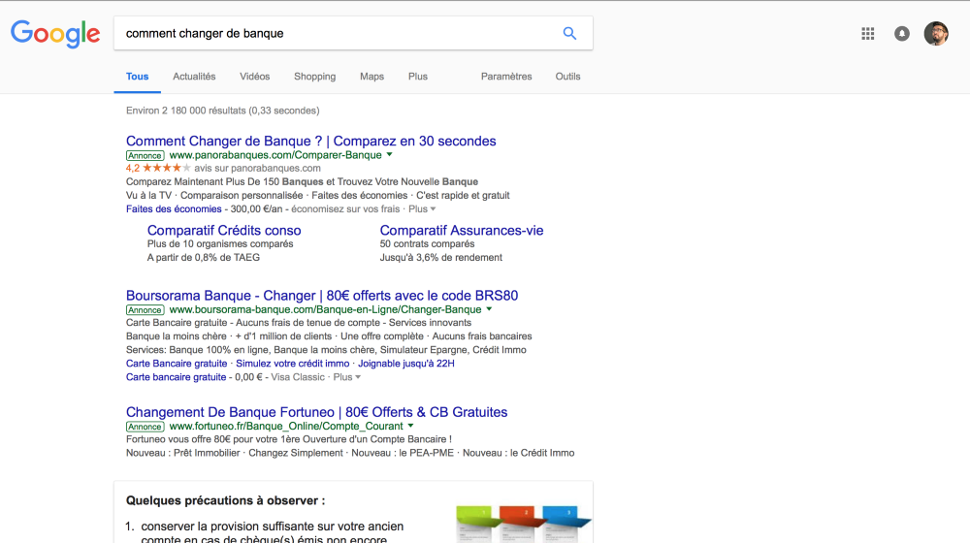Image resolution: width=970 pixels, height=543 pixels.
Task: Open the Outils options
Action: coord(567,77)
